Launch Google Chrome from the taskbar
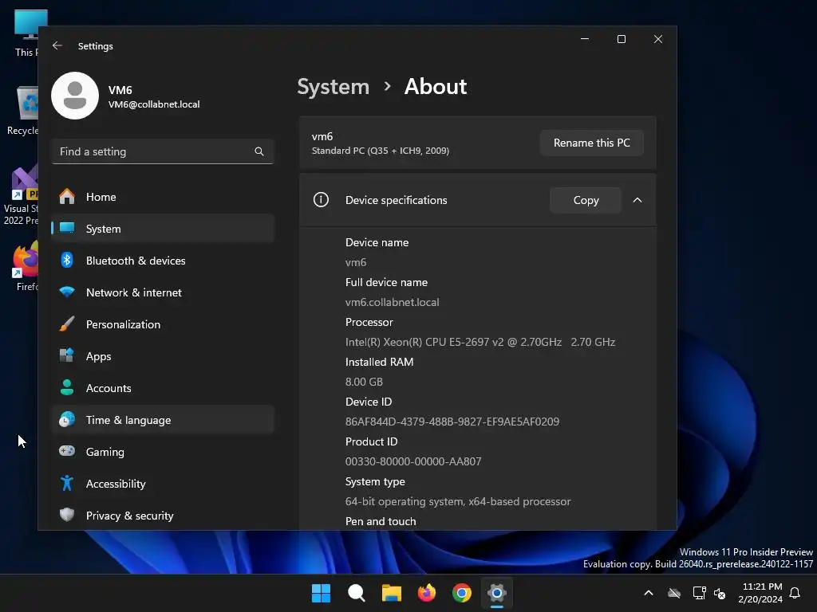This screenshot has width=817, height=612. click(x=462, y=593)
